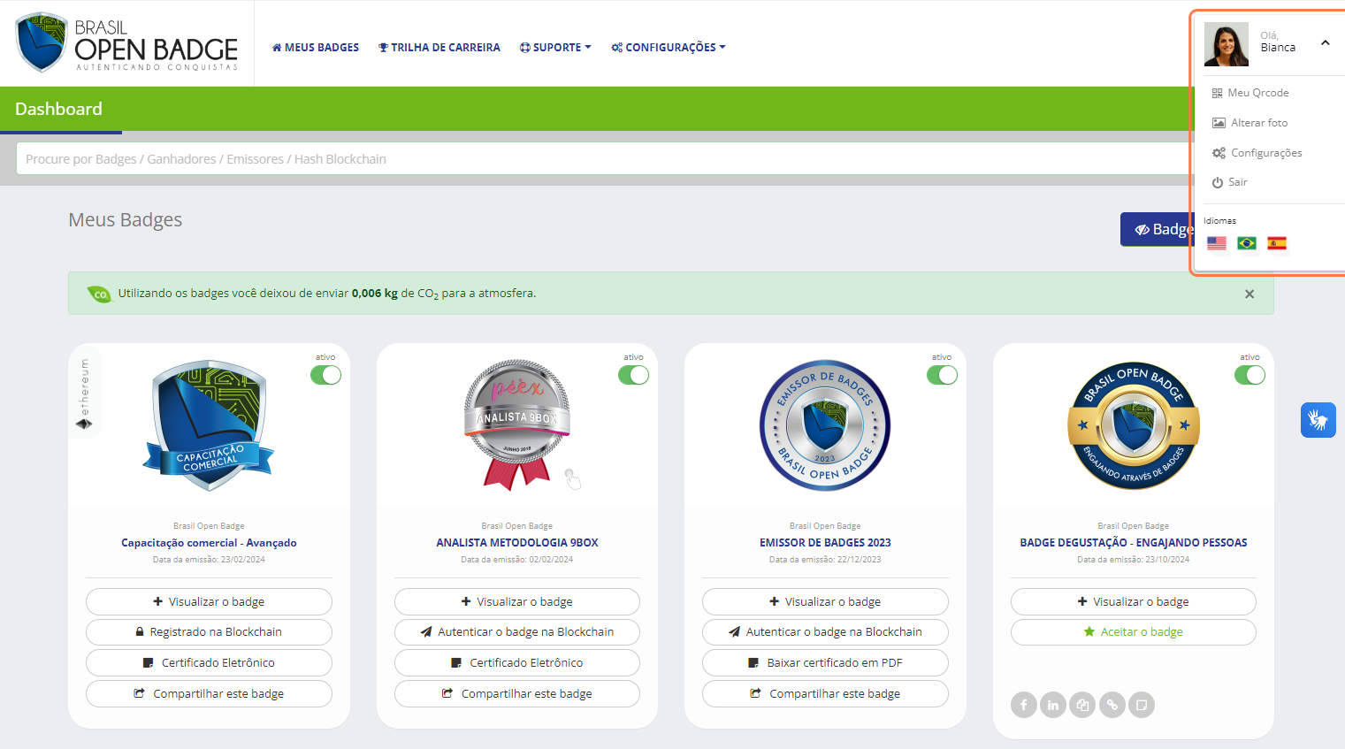
Task: Switch language to English US flag
Action: pos(1217,243)
